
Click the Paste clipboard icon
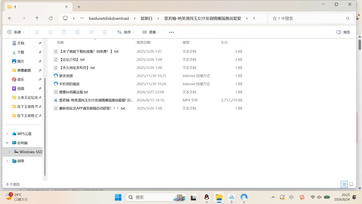(x=64, y=32)
